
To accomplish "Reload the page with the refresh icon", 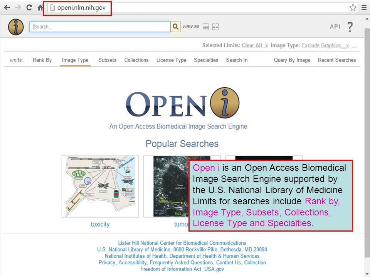I will click(29, 8).
